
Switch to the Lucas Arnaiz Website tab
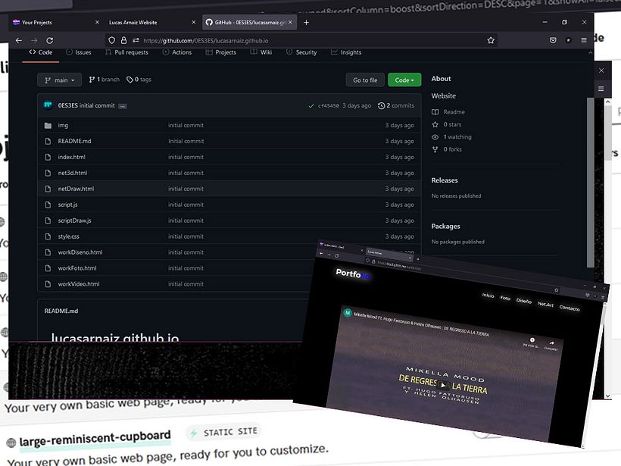(x=151, y=23)
